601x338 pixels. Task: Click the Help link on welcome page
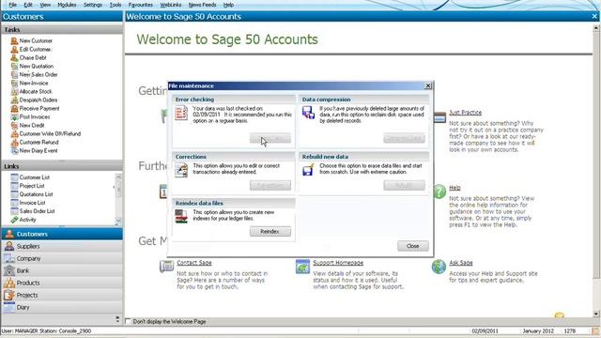coord(455,188)
